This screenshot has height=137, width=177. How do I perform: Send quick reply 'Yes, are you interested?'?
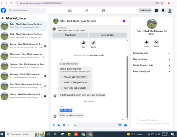(x=75, y=77)
